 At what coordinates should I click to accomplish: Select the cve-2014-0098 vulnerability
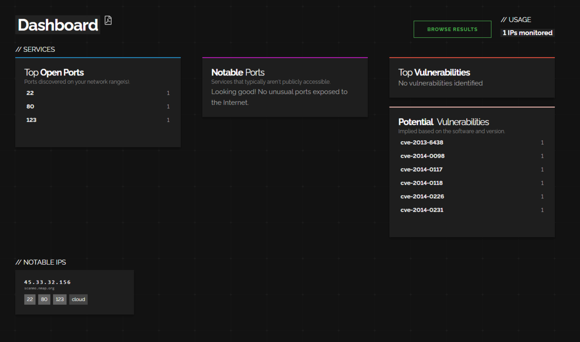(472, 156)
